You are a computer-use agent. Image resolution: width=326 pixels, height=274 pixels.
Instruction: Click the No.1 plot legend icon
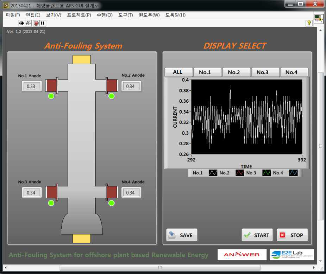point(213,173)
